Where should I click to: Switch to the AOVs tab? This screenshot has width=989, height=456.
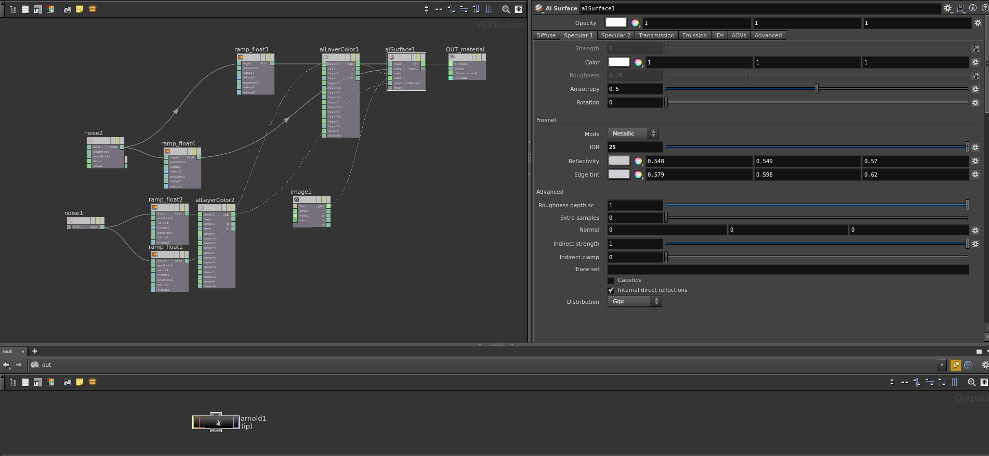739,35
